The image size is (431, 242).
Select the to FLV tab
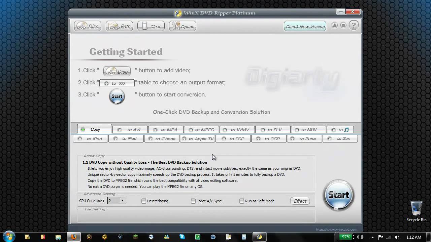click(272, 130)
